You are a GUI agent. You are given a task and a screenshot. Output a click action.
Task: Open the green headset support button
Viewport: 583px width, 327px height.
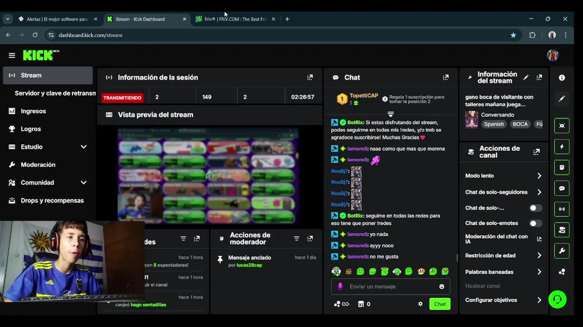pyautogui.click(x=558, y=299)
